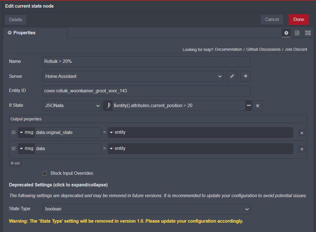Collapse the Deprecated Settings section
Image resolution: width=316 pixels, height=232 pixels.
(x=58, y=185)
